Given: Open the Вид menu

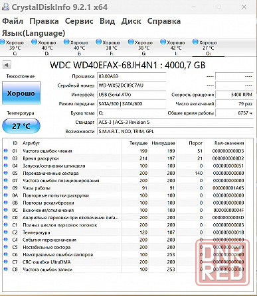Looking at the screenshot, I should pos(107,21).
